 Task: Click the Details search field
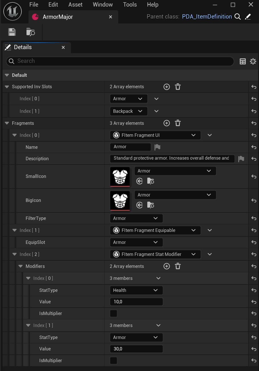click(120, 61)
